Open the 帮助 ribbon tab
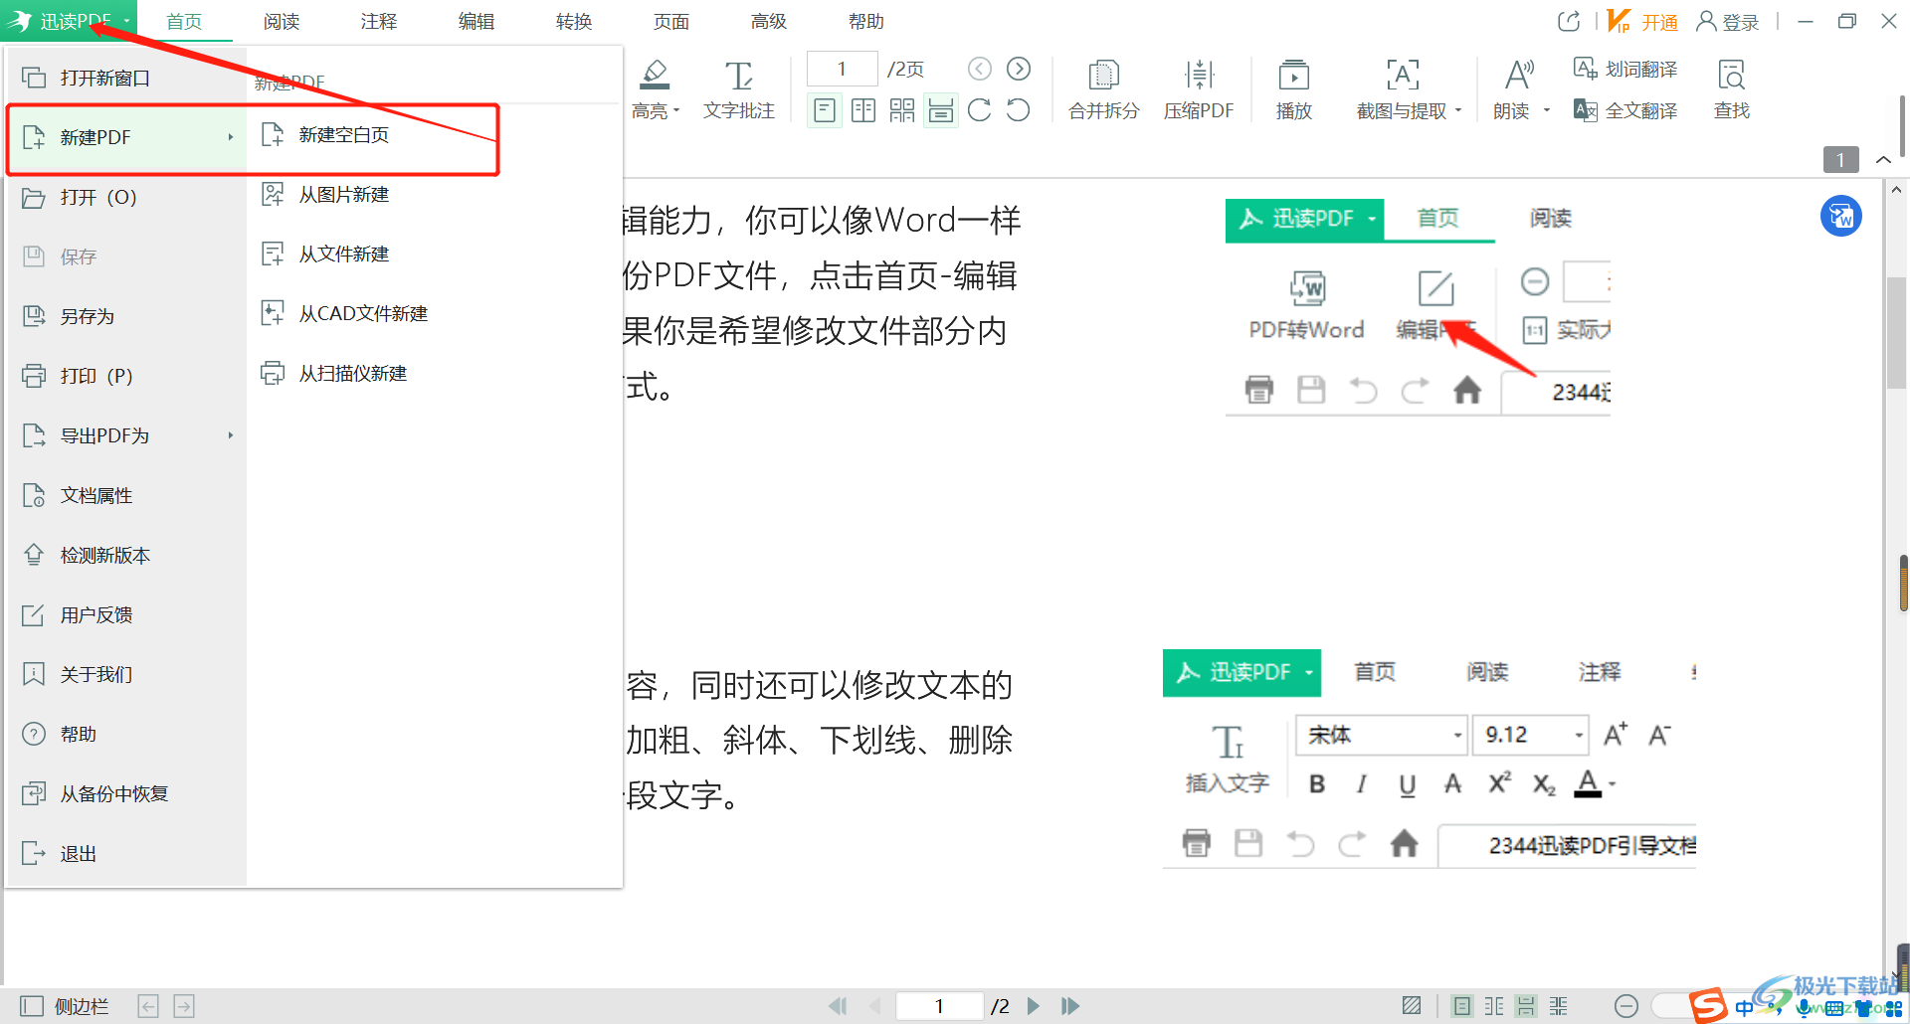 pyautogui.click(x=866, y=21)
